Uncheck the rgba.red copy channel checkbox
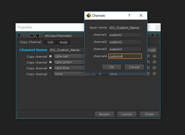 pos(50,56)
